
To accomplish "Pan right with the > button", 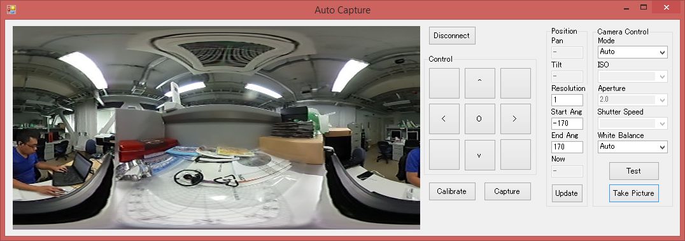I will click(516, 119).
